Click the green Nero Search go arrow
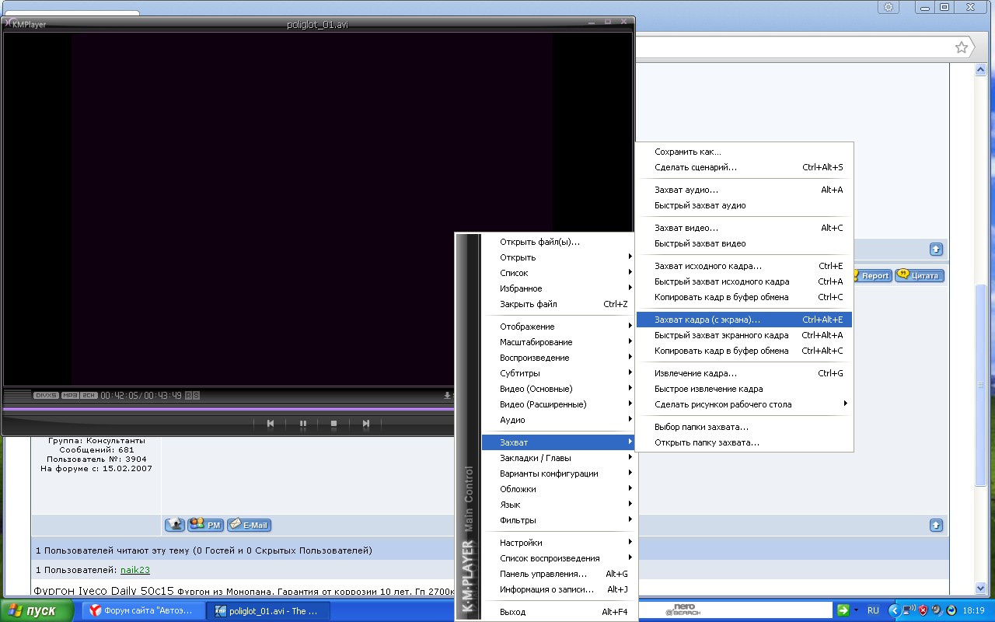 click(843, 610)
